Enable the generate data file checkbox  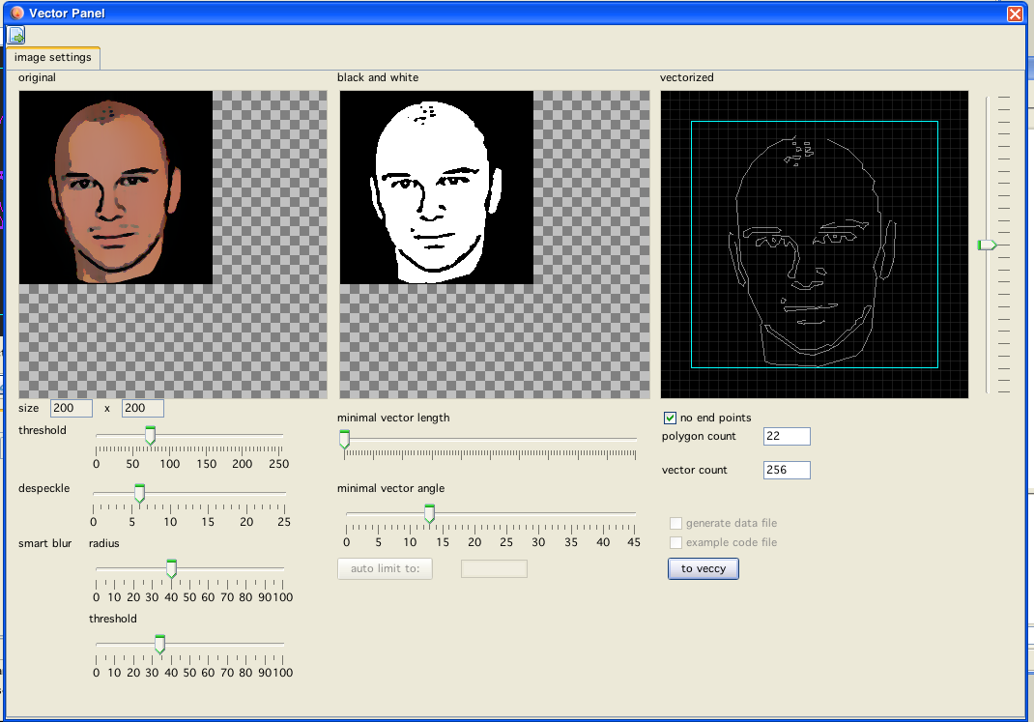[x=676, y=523]
